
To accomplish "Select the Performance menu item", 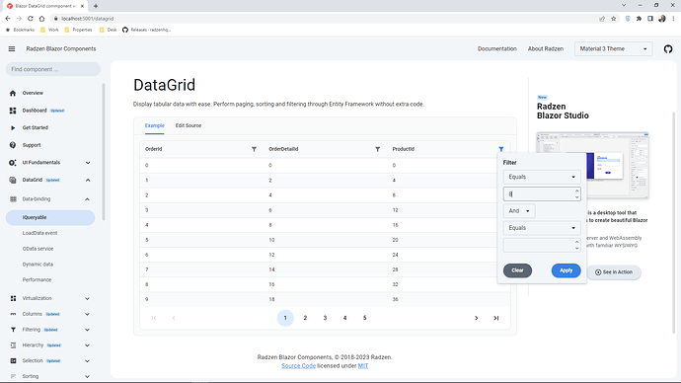I will (37, 280).
